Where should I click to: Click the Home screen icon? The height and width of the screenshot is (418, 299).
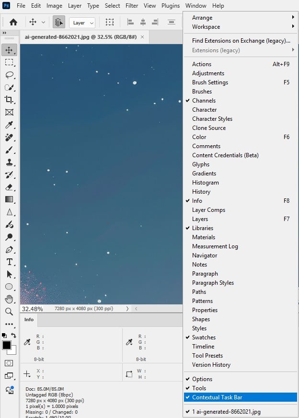tap(13, 22)
